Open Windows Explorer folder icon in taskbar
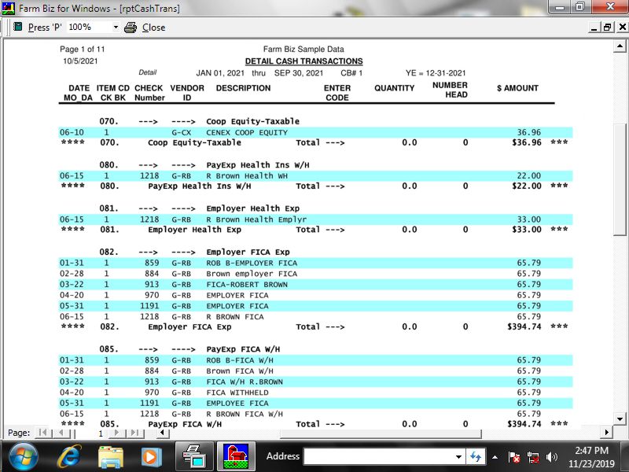The height and width of the screenshot is (472, 629). [110, 456]
